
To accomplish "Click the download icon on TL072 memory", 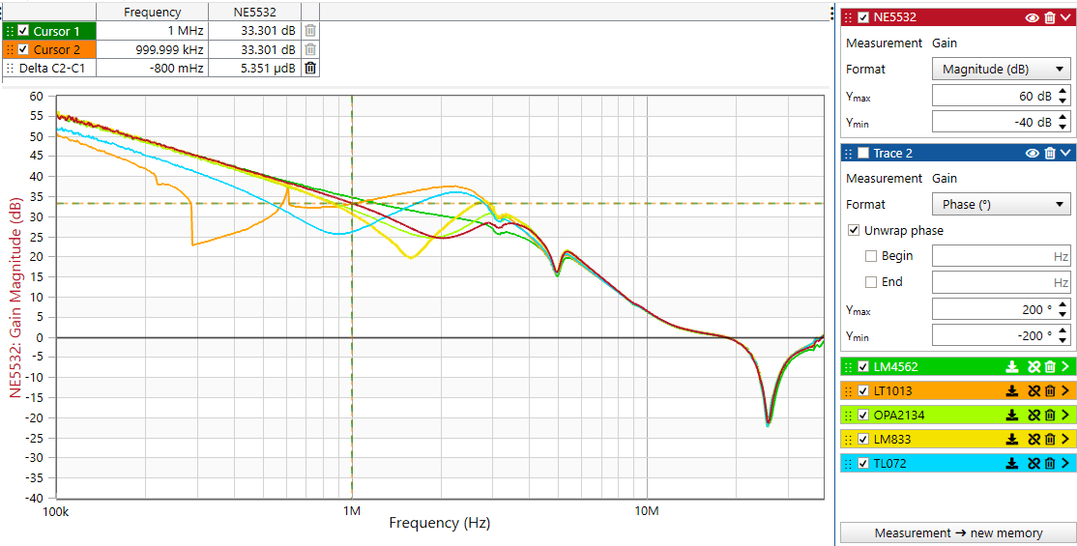I will (x=1012, y=464).
